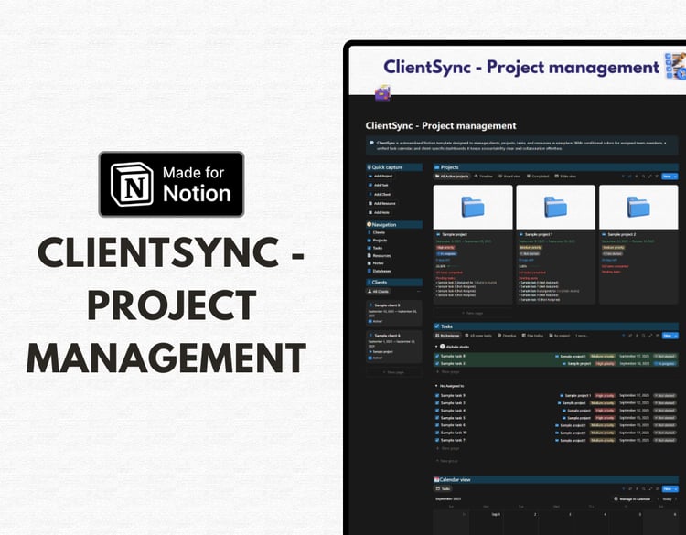Click the search icon in Tasks toolbar
The image size is (686, 535).
point(643,336)
